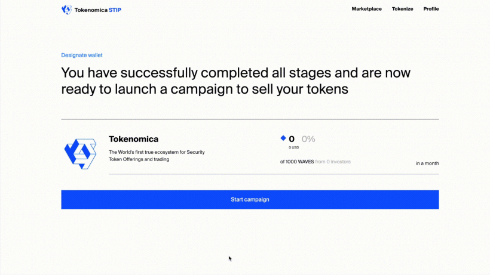Click the 'in a month' deadline label

click(x=427, y=163)
